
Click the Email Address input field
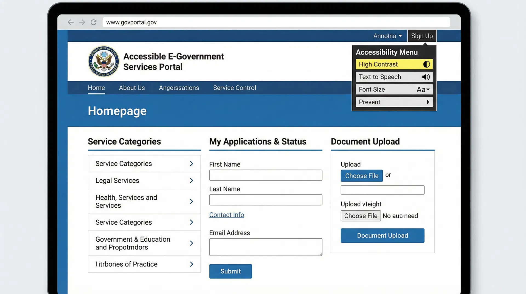point(265,247)
